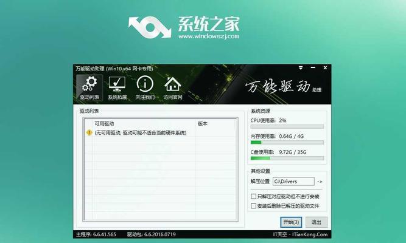
Task: Click the 退出 button
Action: pos(316,222)
